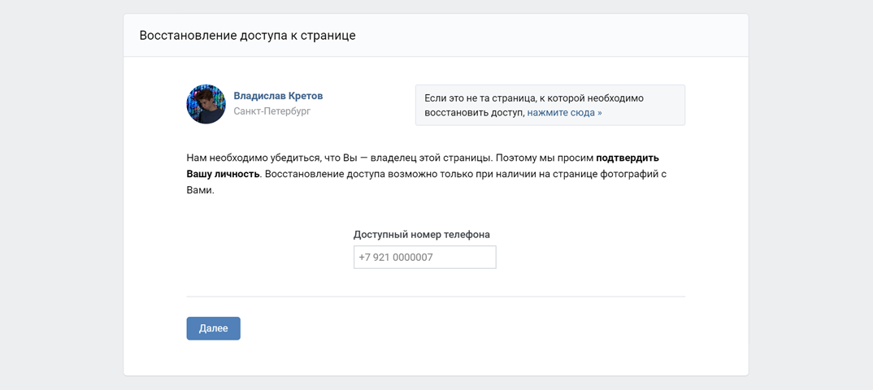Click the «Восстановление доступа возможно только» sentence

click(406, 174)
